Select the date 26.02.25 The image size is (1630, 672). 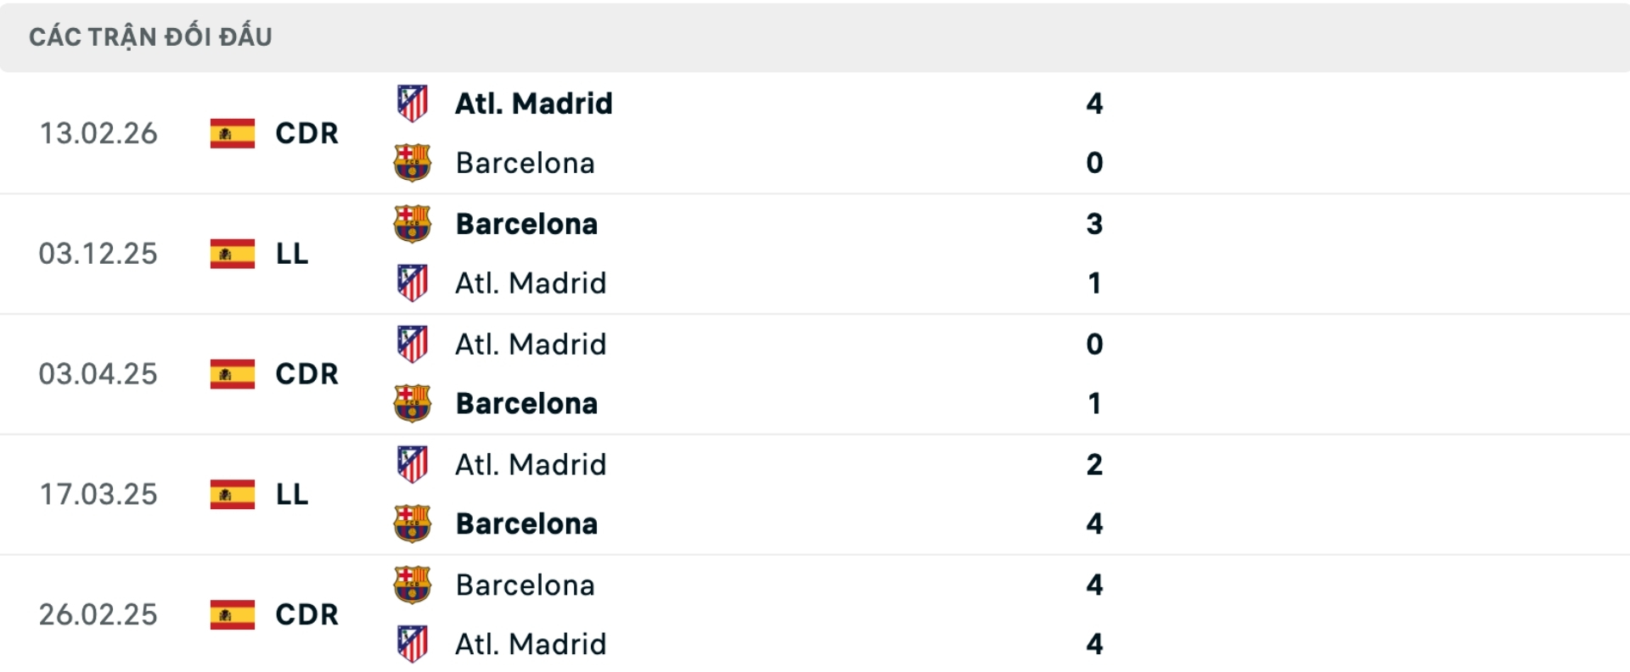[98, 615]
